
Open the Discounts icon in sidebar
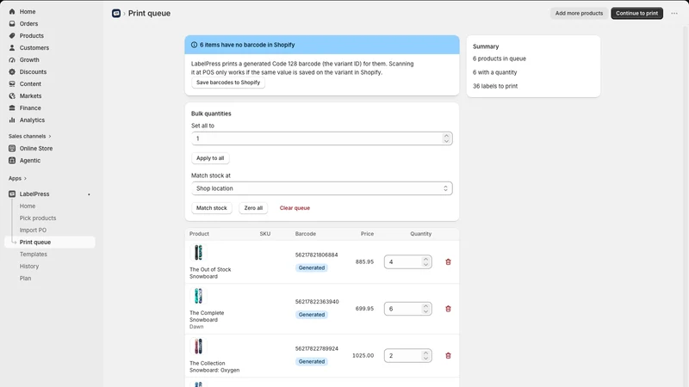[x=12, y=72]
